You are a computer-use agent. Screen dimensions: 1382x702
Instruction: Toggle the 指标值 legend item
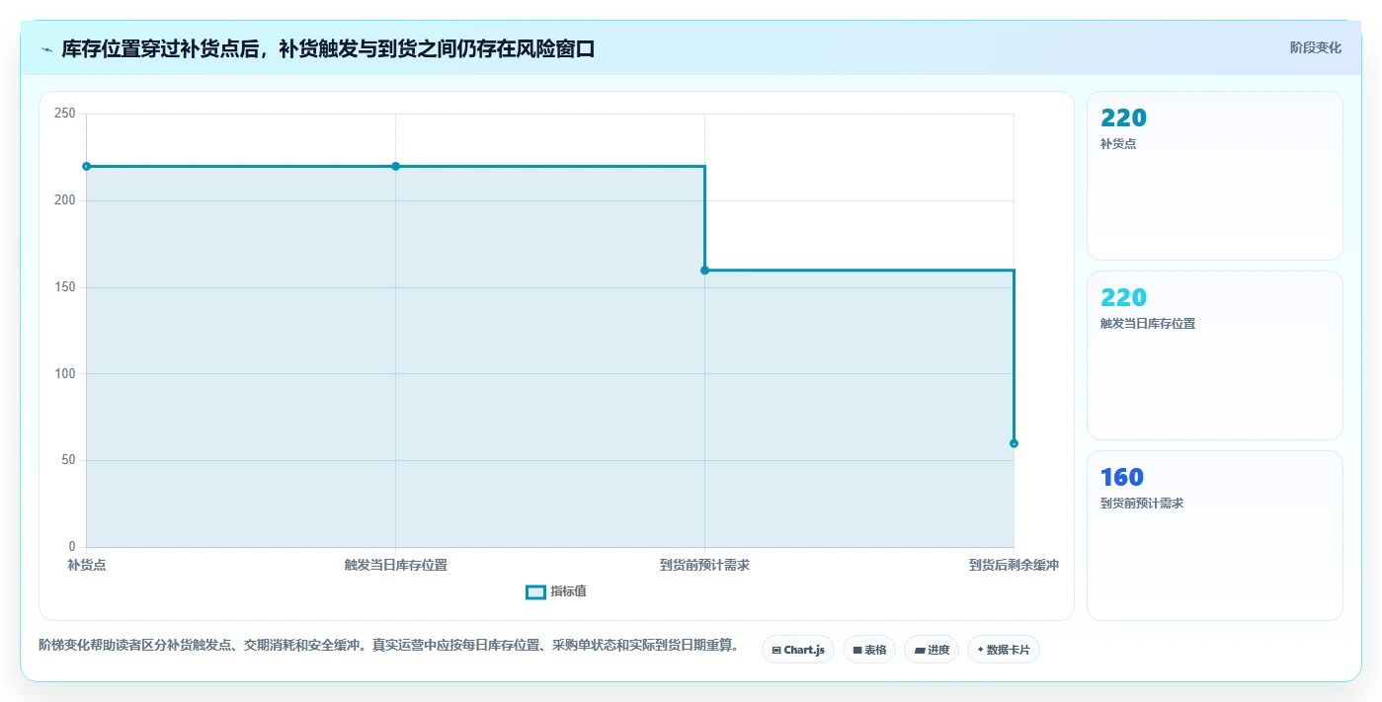tap(556, 591)
